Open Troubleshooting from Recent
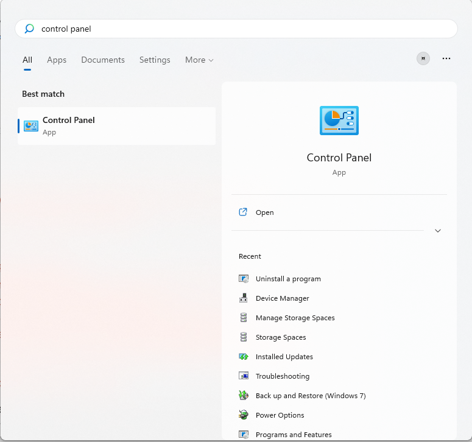 [283, 376]
